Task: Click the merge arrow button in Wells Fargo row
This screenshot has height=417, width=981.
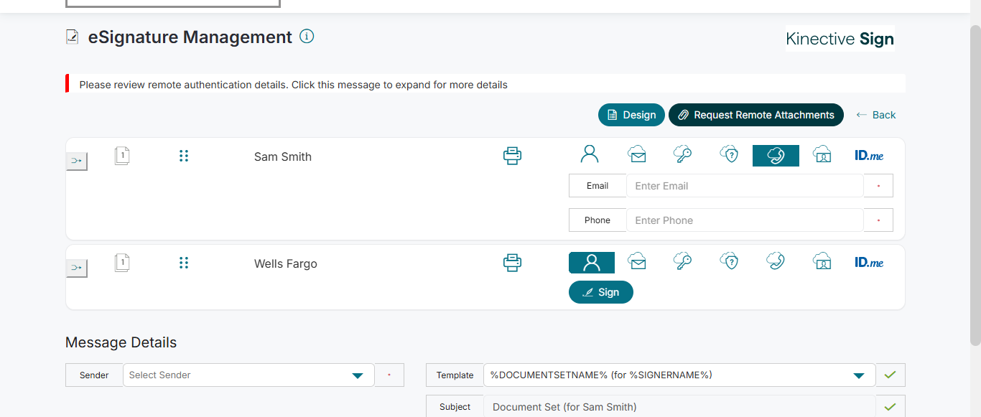Action: [76, 268]
